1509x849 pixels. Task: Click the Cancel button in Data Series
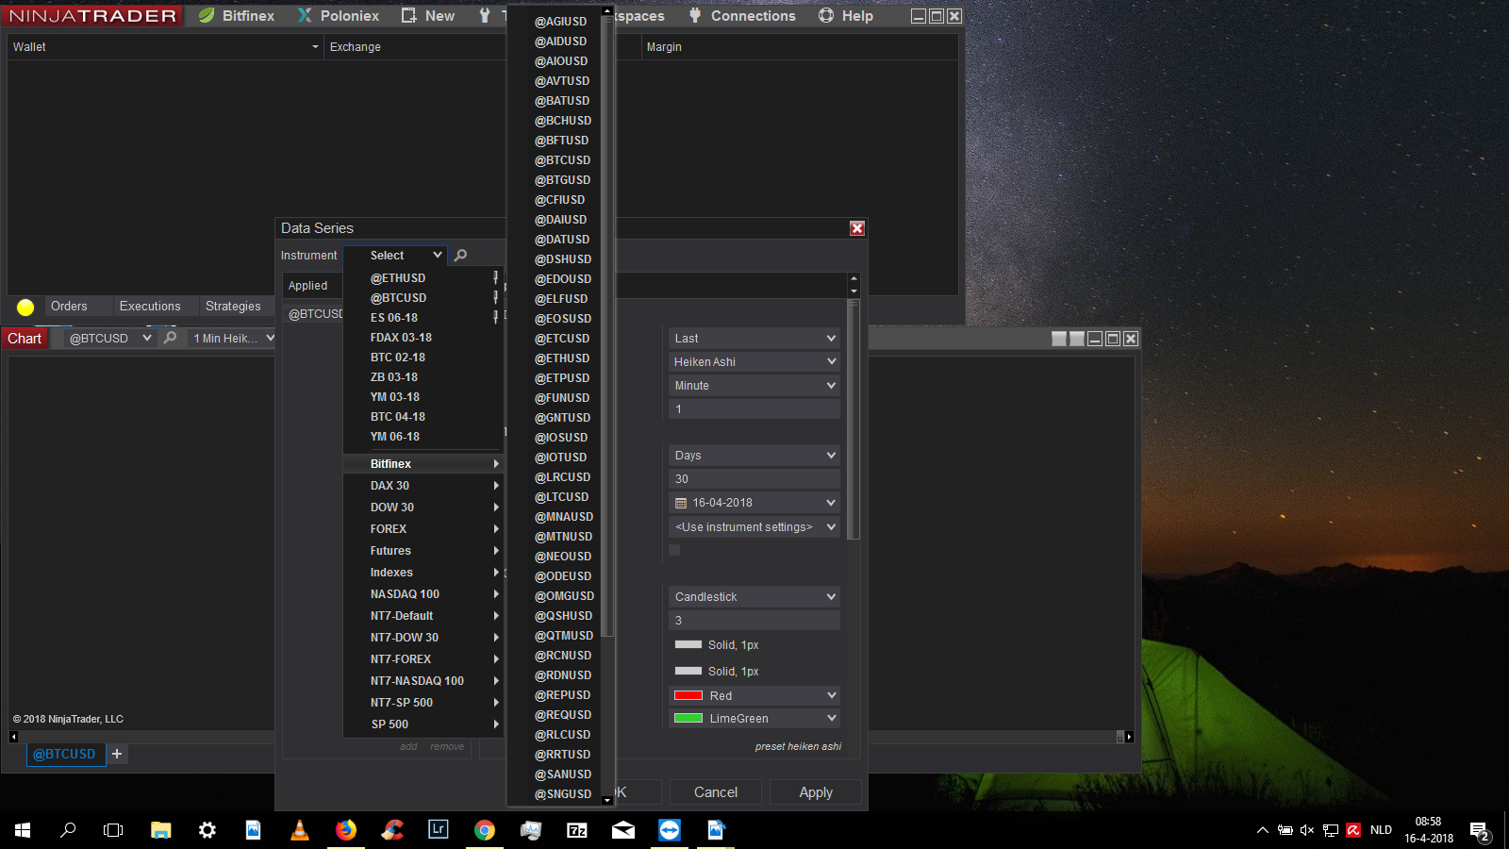(716, 792)
